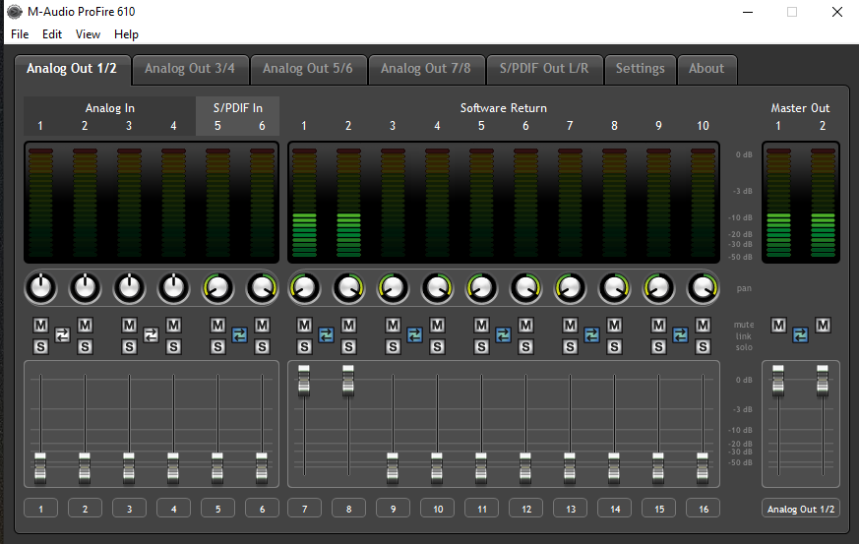The height and width of the screenshot is (544, 859).
Task: Click pan knob for Software Return 8
Action: [615, 287]
